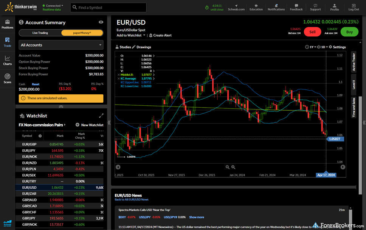Screen dimensions: 366x230
Task: Open the Positions sidebar section
Action: (x=7, y=24)
